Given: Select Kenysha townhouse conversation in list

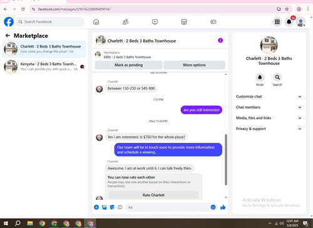Looking at the screenshot, I should [44, 67].
